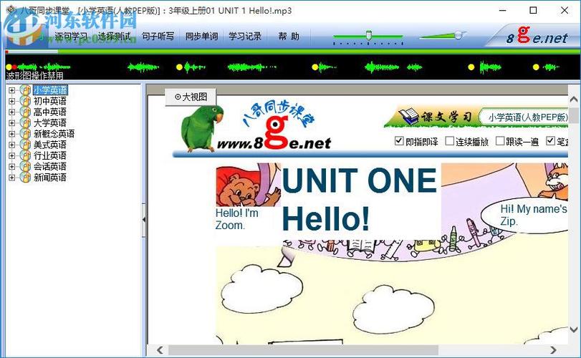Select 小学英语 in the tree

pos(50,90)
